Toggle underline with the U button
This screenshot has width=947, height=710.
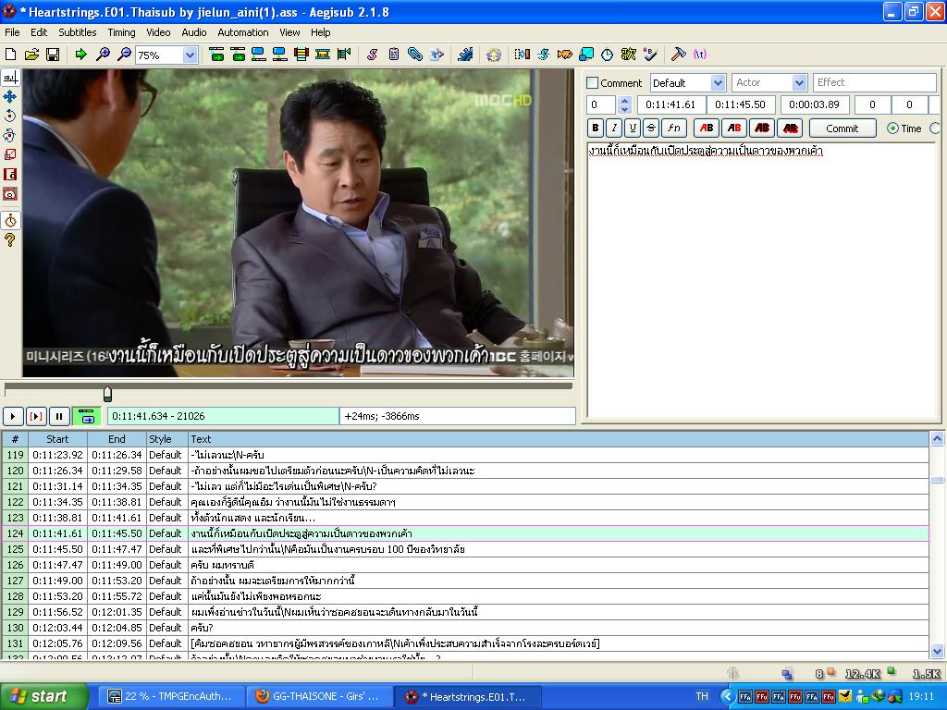point(633,128)
